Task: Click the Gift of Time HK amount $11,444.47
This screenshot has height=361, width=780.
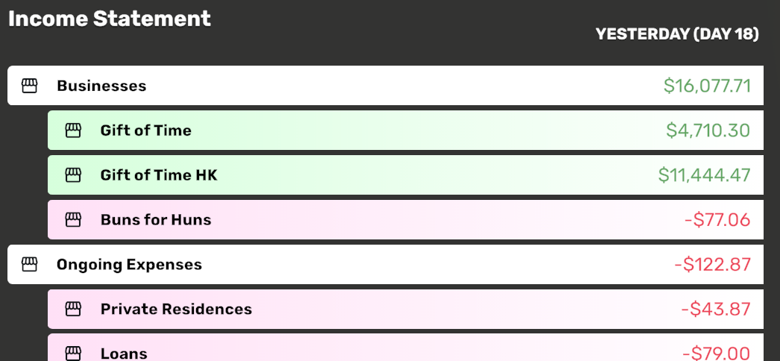Action: tap(704, 175)
